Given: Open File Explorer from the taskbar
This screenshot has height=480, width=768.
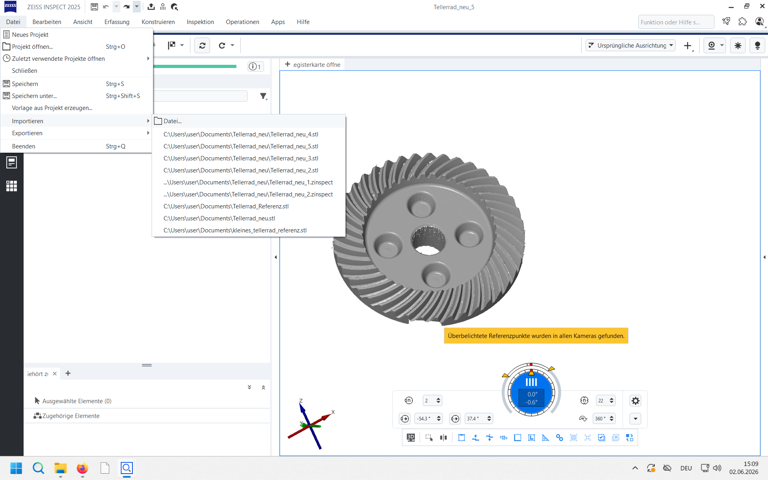Looking at the screenshot, I should [60, 468].
